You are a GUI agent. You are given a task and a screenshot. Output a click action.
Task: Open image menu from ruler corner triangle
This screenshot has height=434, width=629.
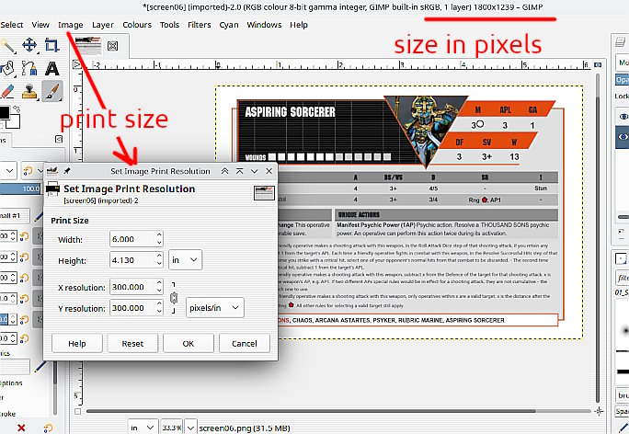[76, 64]
